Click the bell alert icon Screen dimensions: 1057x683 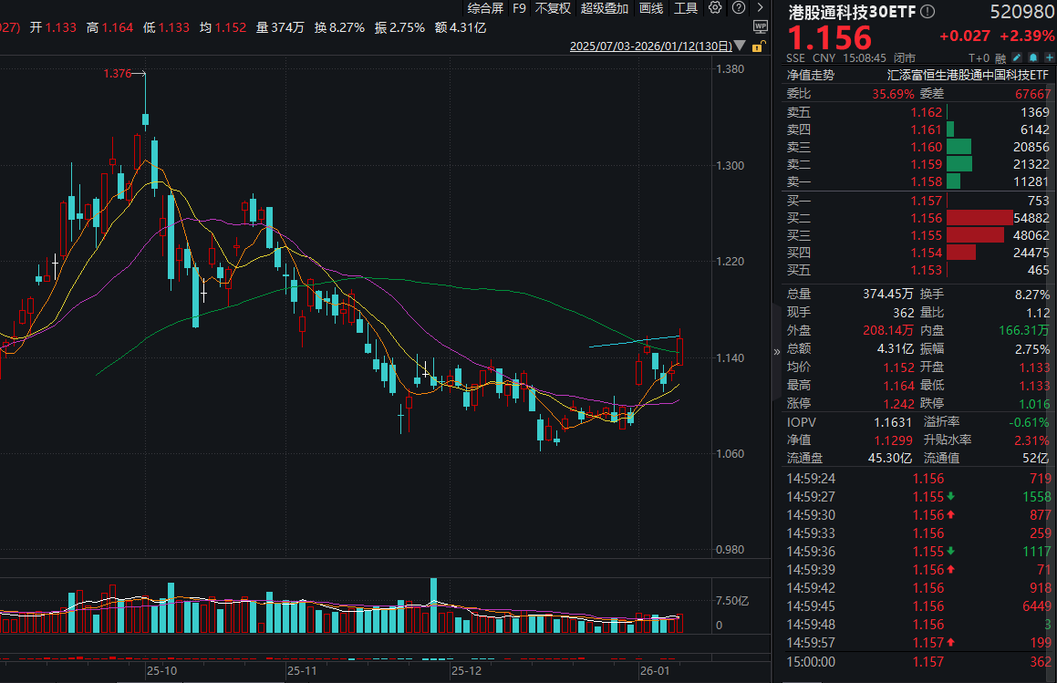[x=1032, y=57]
